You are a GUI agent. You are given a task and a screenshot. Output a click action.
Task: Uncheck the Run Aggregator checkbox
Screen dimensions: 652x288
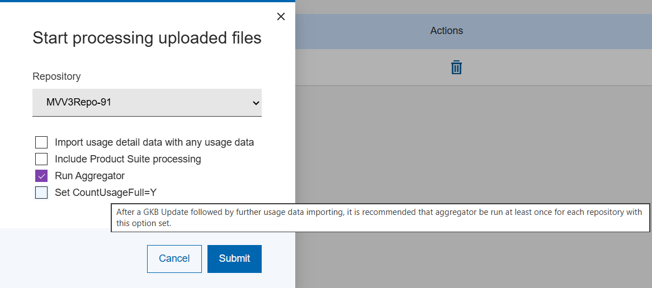41,176
